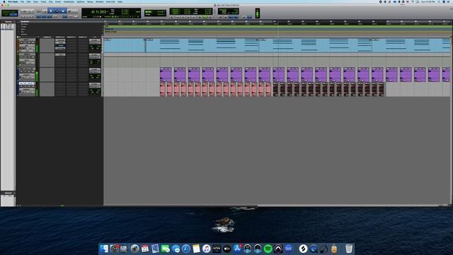Click the Stop transport button

pos(200,17)
